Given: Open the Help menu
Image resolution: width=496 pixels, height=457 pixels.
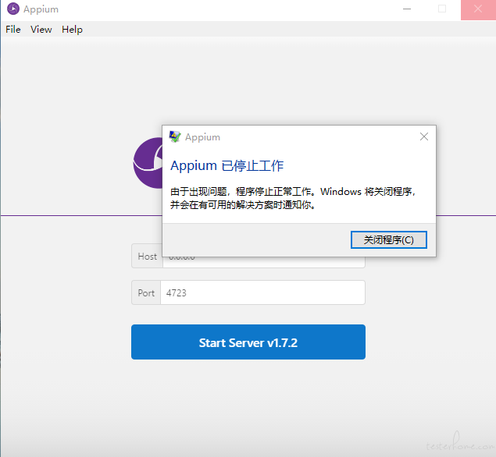Looking at the screenshot, I should click(72, 30).
